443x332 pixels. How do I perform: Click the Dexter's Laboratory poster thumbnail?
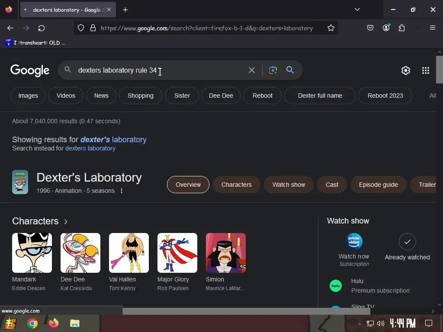20,182
